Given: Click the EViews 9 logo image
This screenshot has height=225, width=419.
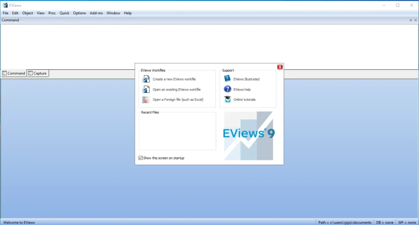Looking at the screenshot, I should 249,136.
